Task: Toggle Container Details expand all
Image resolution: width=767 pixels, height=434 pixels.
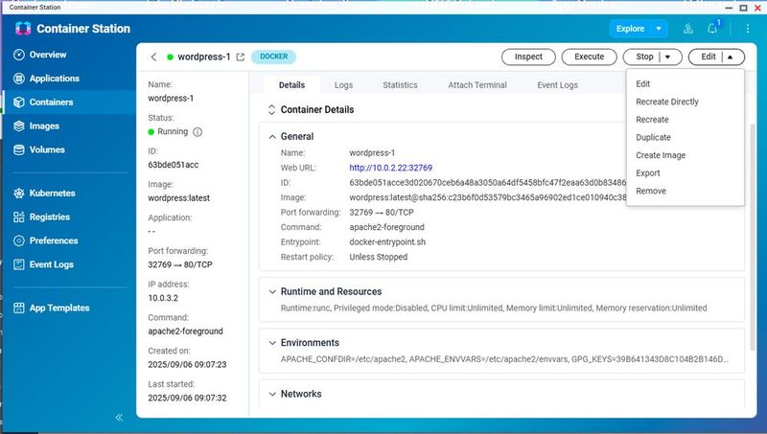Action: [271, 110]
